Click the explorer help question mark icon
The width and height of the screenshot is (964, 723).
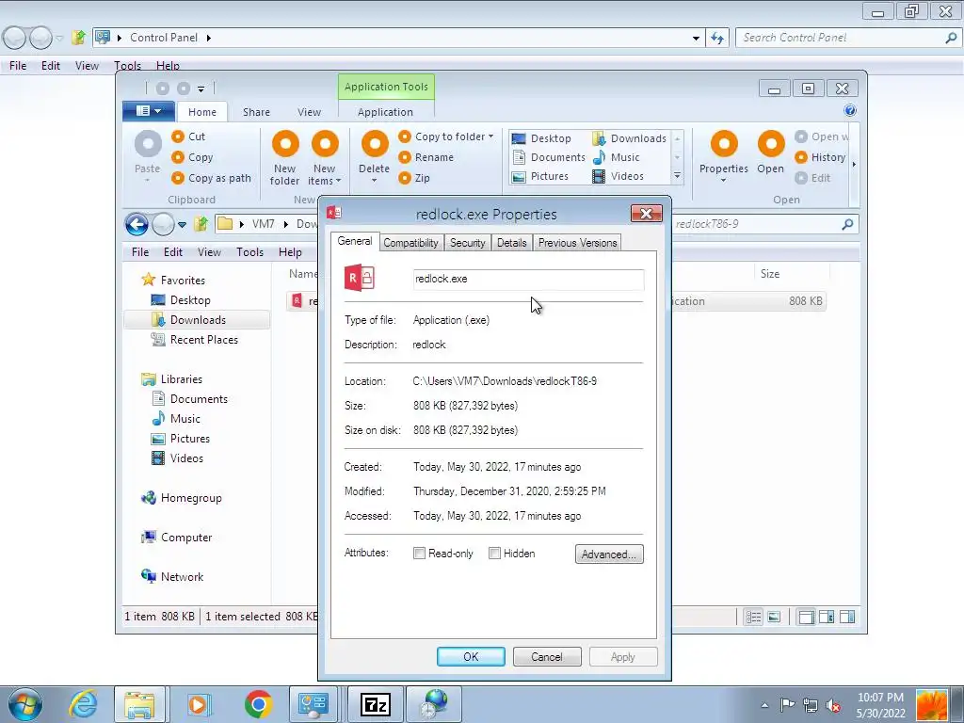click(x=850, y=111)
